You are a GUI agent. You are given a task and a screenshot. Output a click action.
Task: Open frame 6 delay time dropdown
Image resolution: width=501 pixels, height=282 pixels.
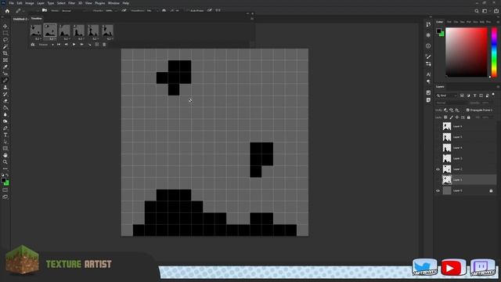[110, 38]
